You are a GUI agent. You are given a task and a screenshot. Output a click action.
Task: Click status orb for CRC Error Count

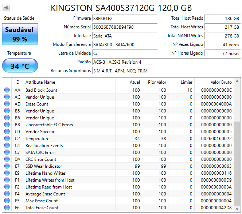(x=7, y=159)
